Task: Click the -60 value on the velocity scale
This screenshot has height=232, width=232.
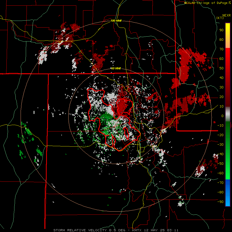Action: pyautogui.click(x=220, y=173)
